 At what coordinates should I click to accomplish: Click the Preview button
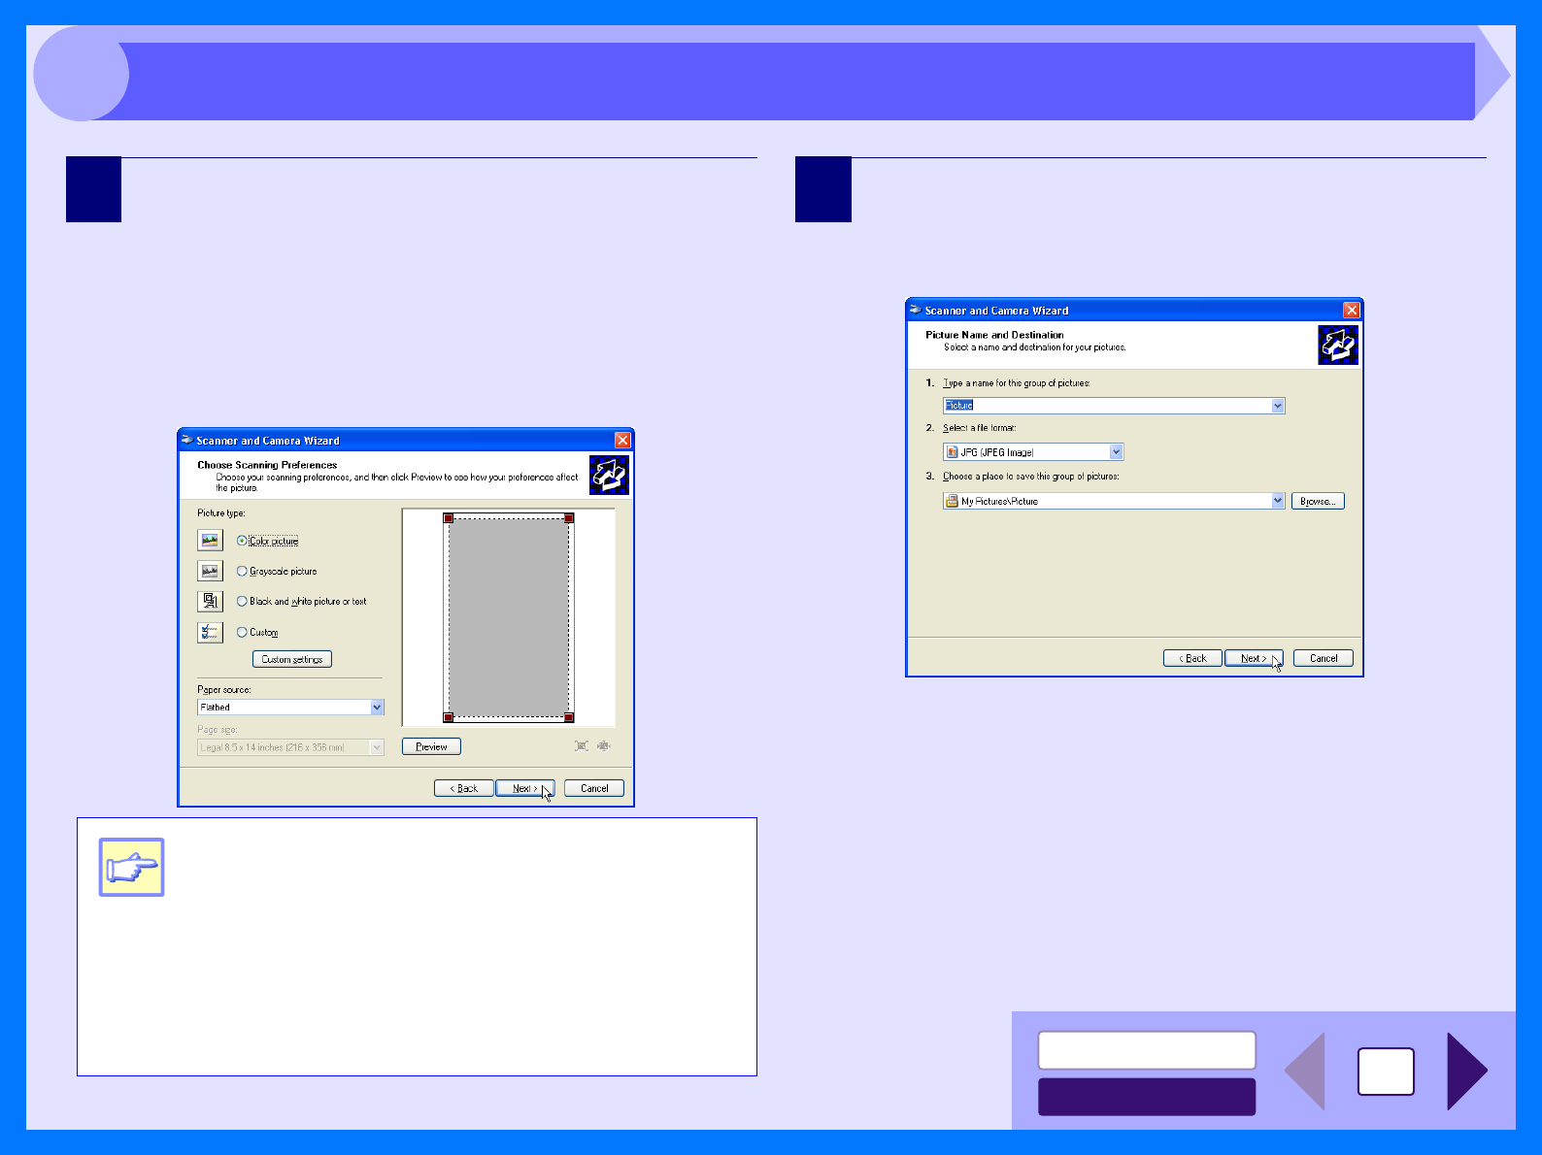[x=431, y=747]
